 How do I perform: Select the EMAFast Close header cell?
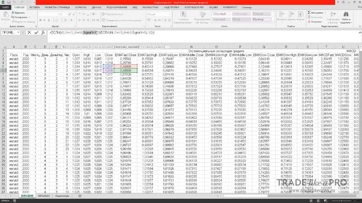126,55
